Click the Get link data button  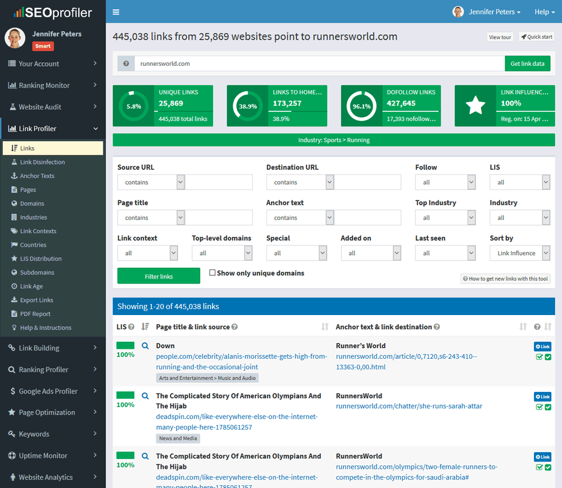[x=528, y=63]
